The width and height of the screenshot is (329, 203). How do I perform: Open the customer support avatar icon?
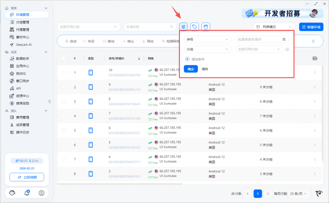(x=12, y=193)
